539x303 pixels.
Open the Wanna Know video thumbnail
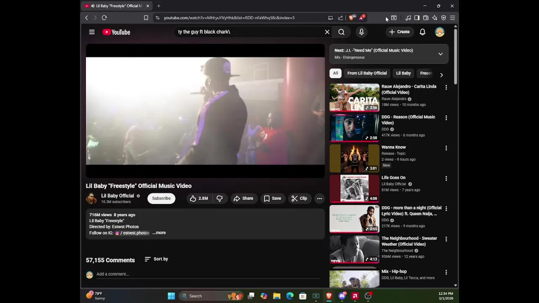point(355,158)
